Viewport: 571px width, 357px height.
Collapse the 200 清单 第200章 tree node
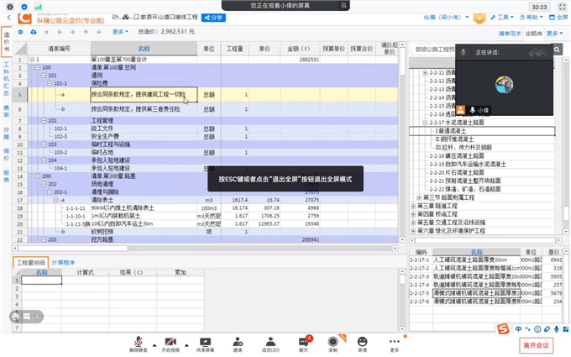pyautogui.click(x=38, y=176)
